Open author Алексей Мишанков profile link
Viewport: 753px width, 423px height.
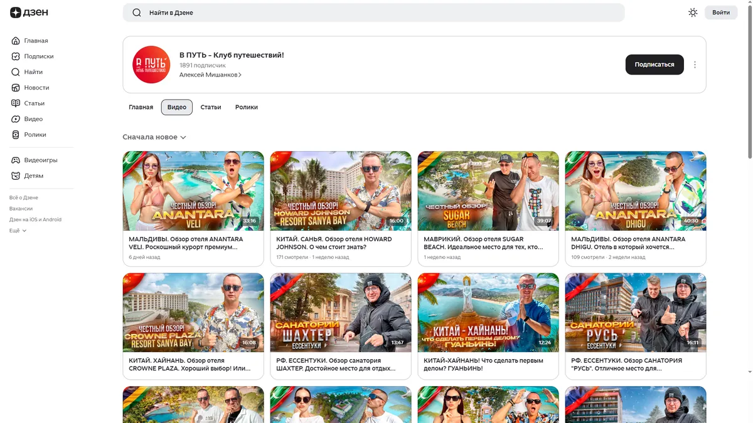pyautogui.click(x=210, y=75)
